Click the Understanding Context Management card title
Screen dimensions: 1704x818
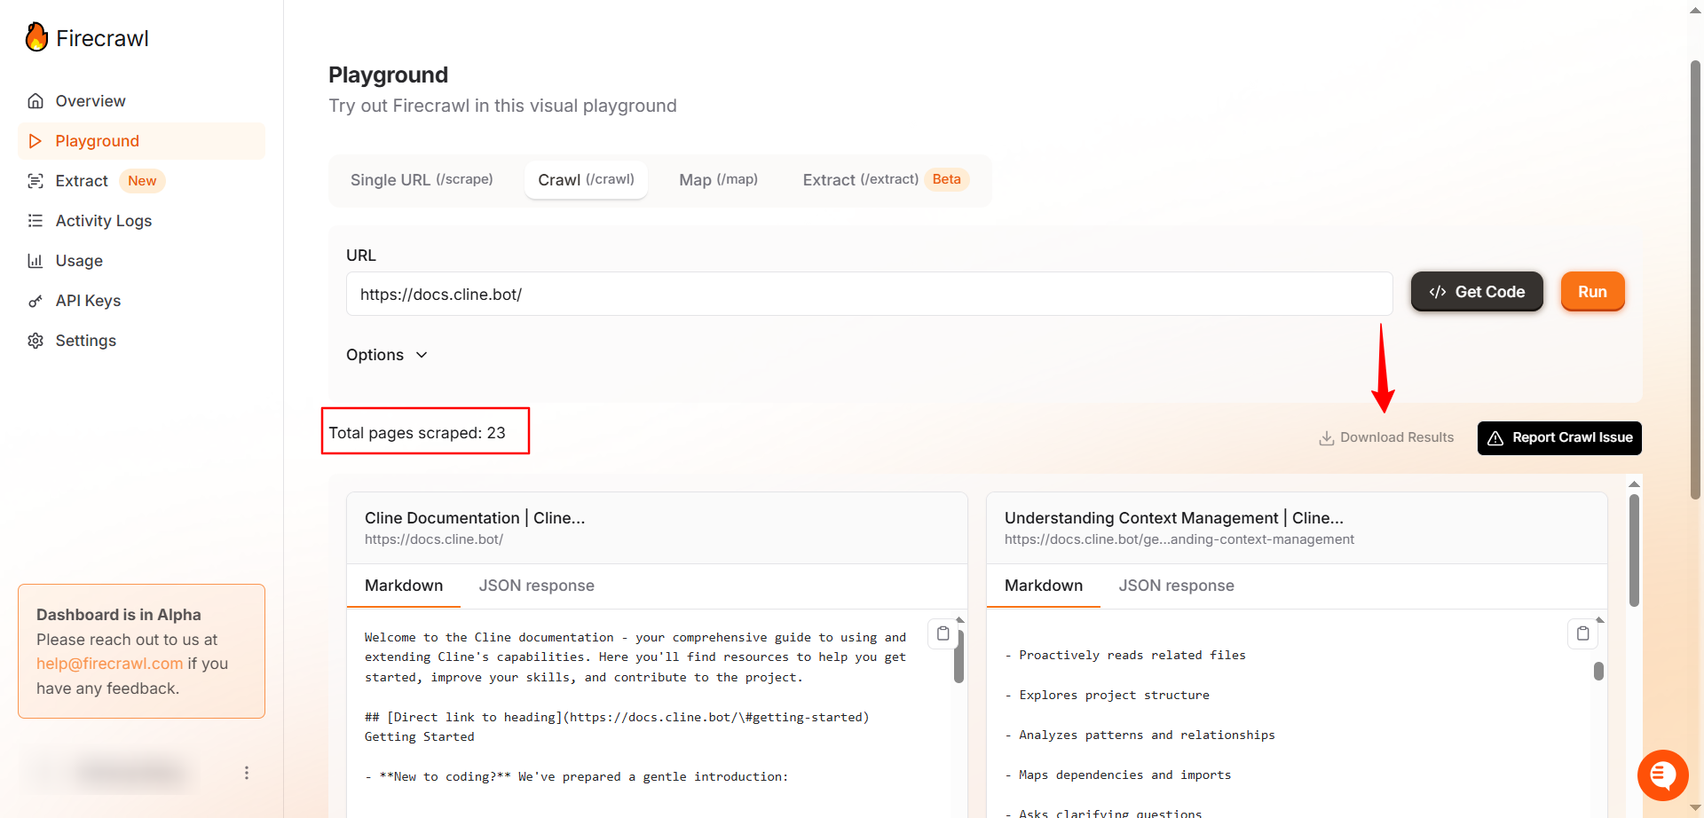pos(1174,518)
